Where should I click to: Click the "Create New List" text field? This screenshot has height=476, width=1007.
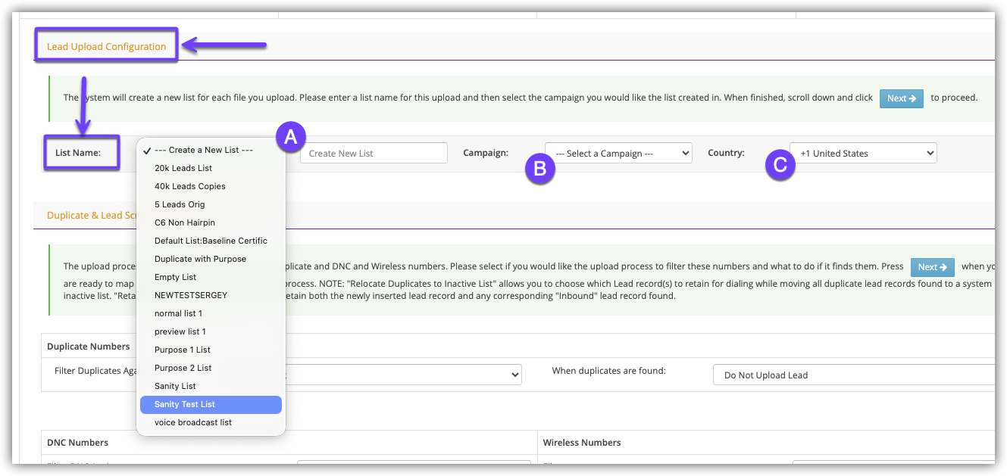pyautogui.click(x=374, y=154)
